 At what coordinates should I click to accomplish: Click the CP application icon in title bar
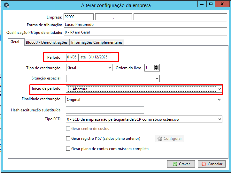point(6,5)
